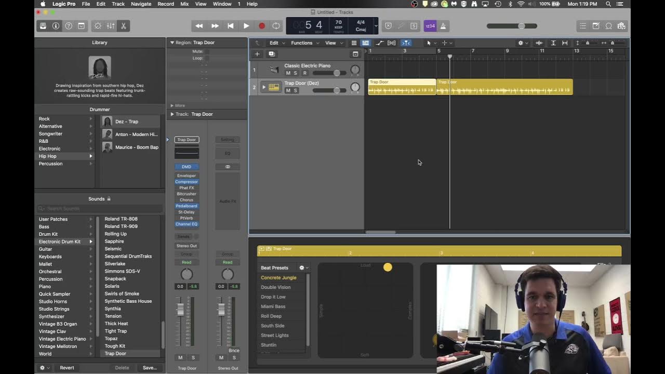The height and width of the screenshot is (374, 665).
Task: Toggle the Count-in 1234 button
Action: click(430, 26)
